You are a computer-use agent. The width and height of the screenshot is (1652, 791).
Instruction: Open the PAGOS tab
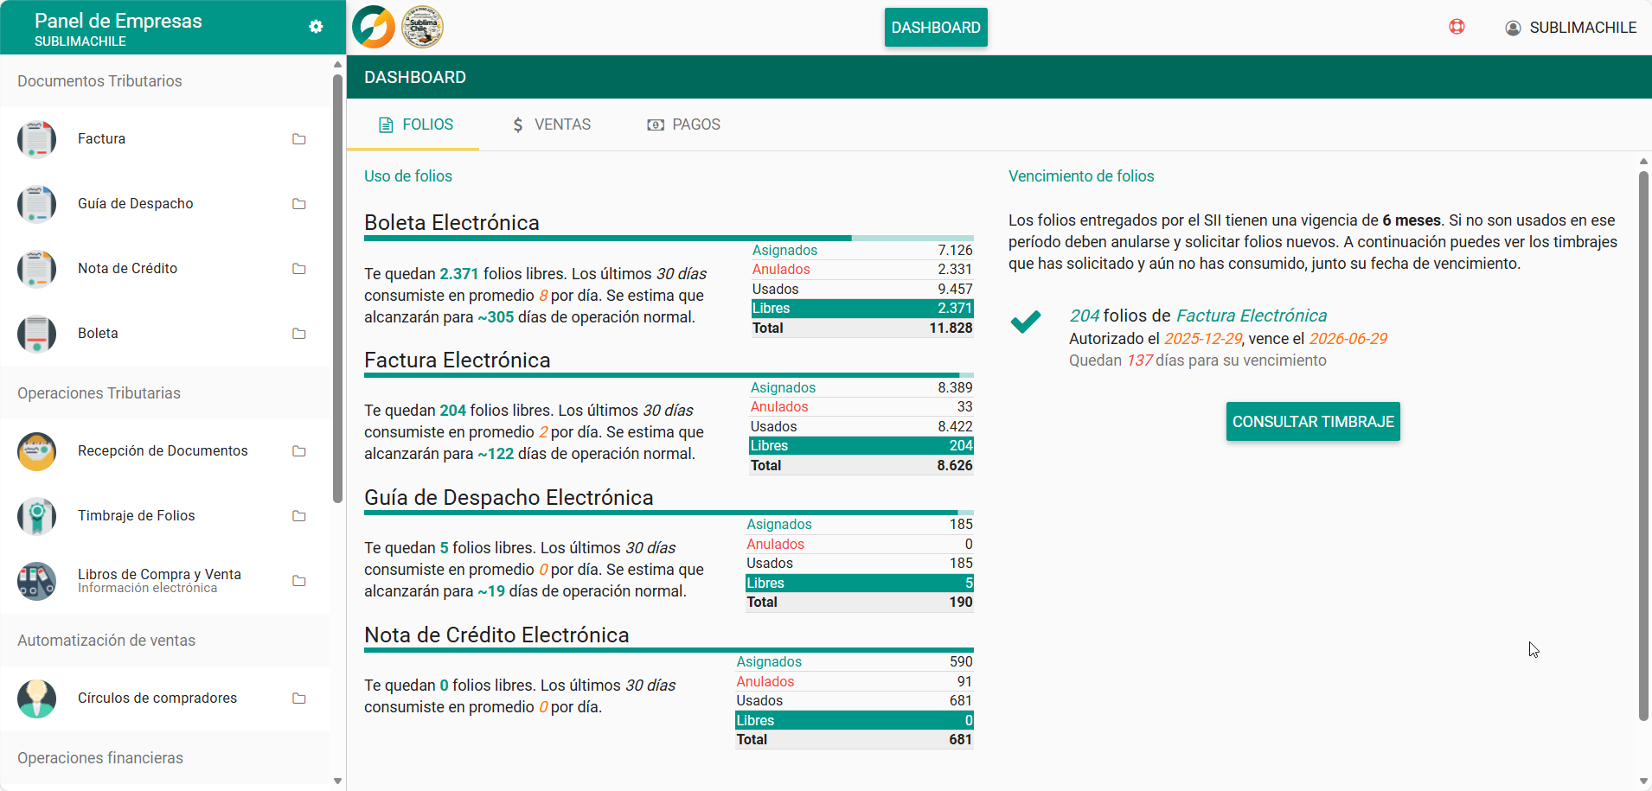[684, 124]
